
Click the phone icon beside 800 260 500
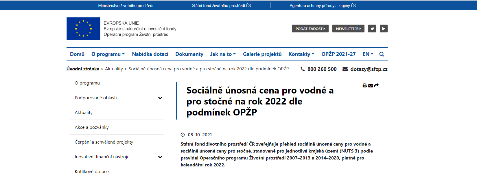pos(303,69)
